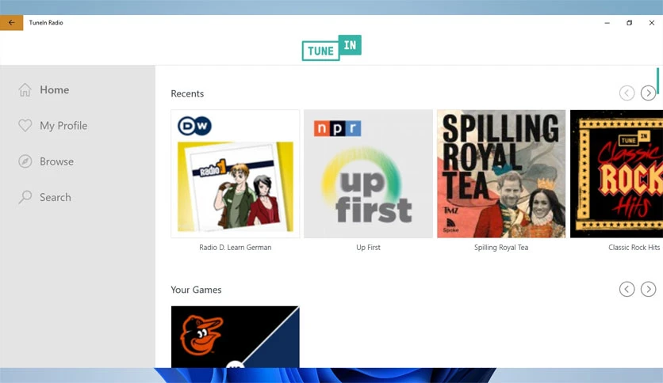Click the Your Games section heading
663x383 pixels.
coord(196,290)
